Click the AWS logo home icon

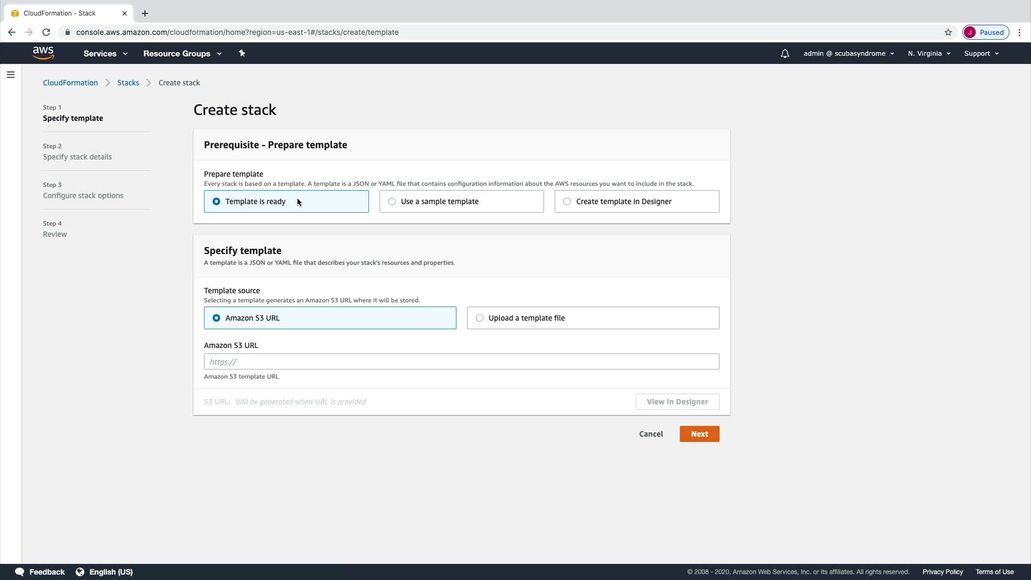(x=43, y=53)
